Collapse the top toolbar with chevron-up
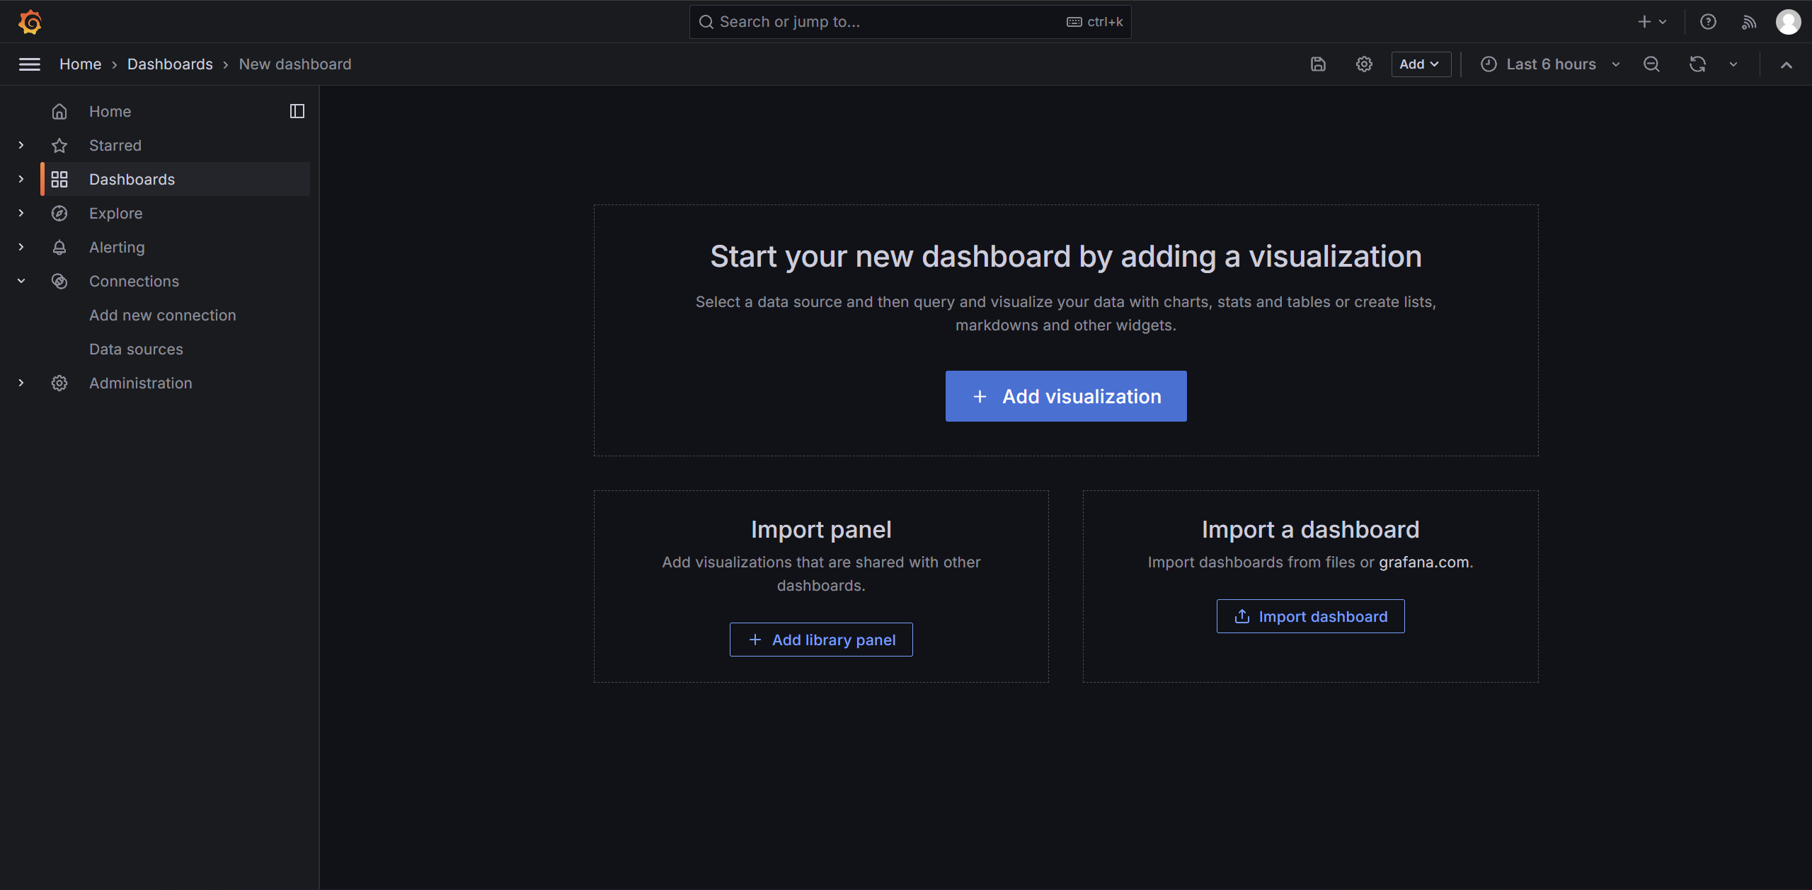1812x890 pixels. tap(1787, 64)
